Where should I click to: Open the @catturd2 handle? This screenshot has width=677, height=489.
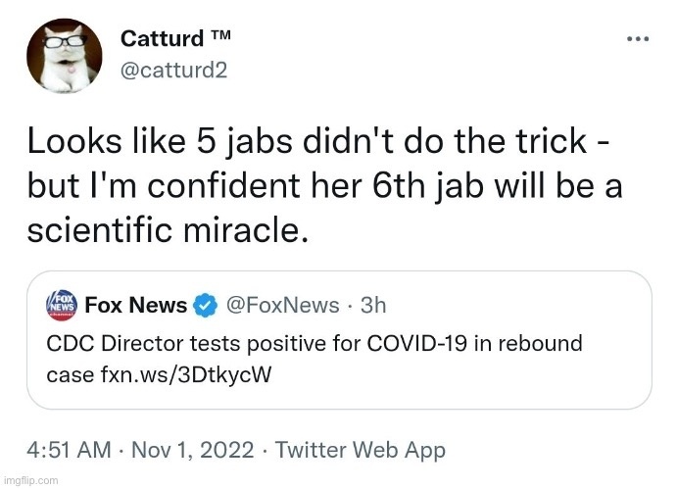click(173, 70)
